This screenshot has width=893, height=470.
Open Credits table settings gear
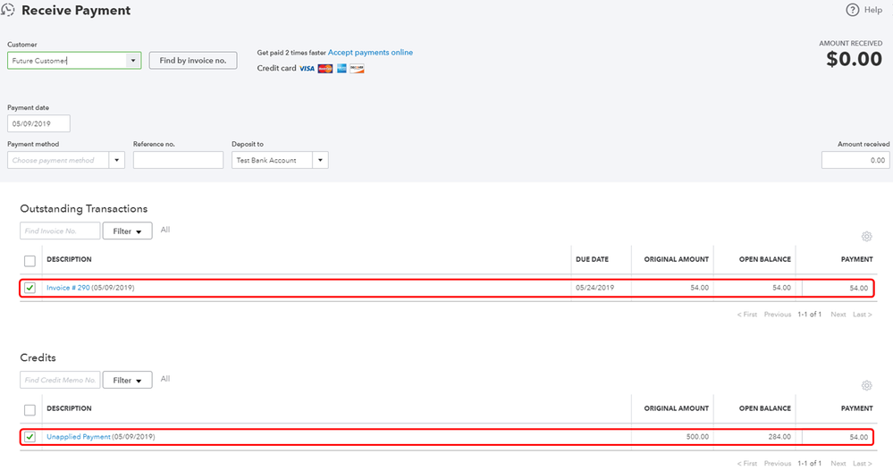(867, 385)
